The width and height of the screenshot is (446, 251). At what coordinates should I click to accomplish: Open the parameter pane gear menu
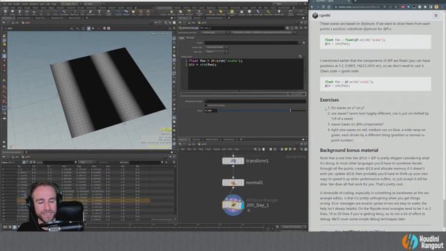[x=288, y=28]
